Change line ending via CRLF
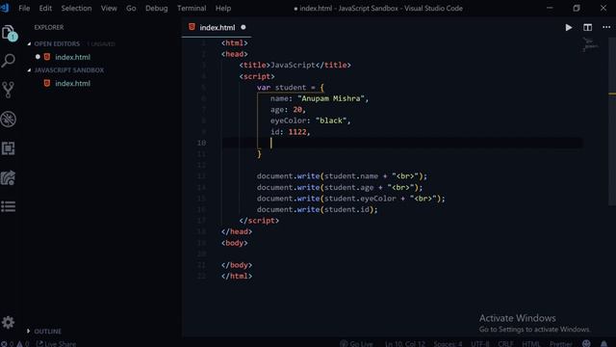 505,344
